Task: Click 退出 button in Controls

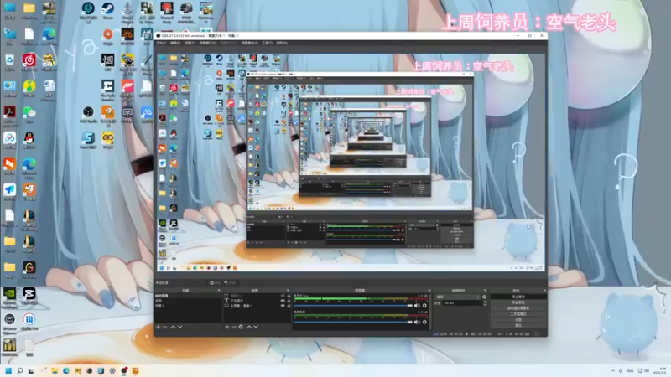Action: click(x=518, y=325)
